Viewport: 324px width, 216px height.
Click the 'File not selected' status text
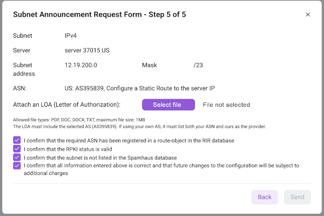tap(226, 104)
